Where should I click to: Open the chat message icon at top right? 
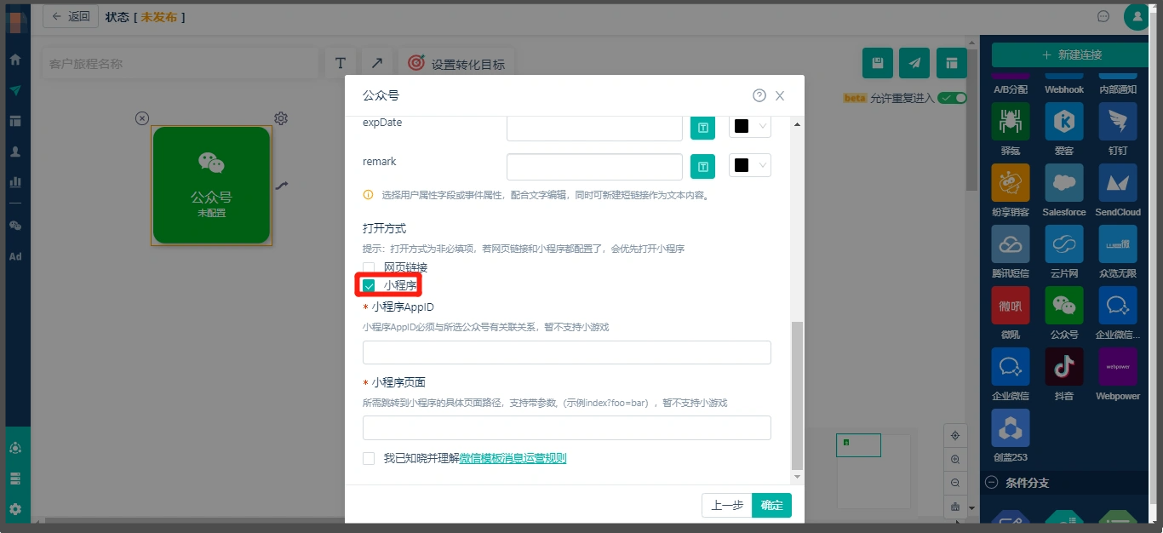click(1103, 16)
